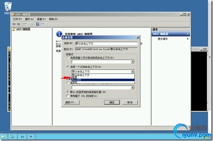Minimize the ADSI 编辑器 main window
Screen dimensions: 213x141
pyautogui.click(x=181, y=14)
